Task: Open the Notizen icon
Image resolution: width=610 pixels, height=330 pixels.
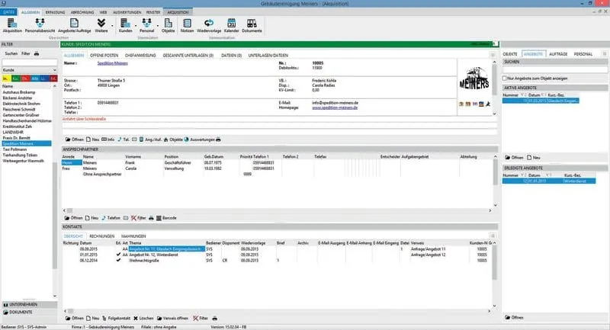Action: click(x=187, y=26)
